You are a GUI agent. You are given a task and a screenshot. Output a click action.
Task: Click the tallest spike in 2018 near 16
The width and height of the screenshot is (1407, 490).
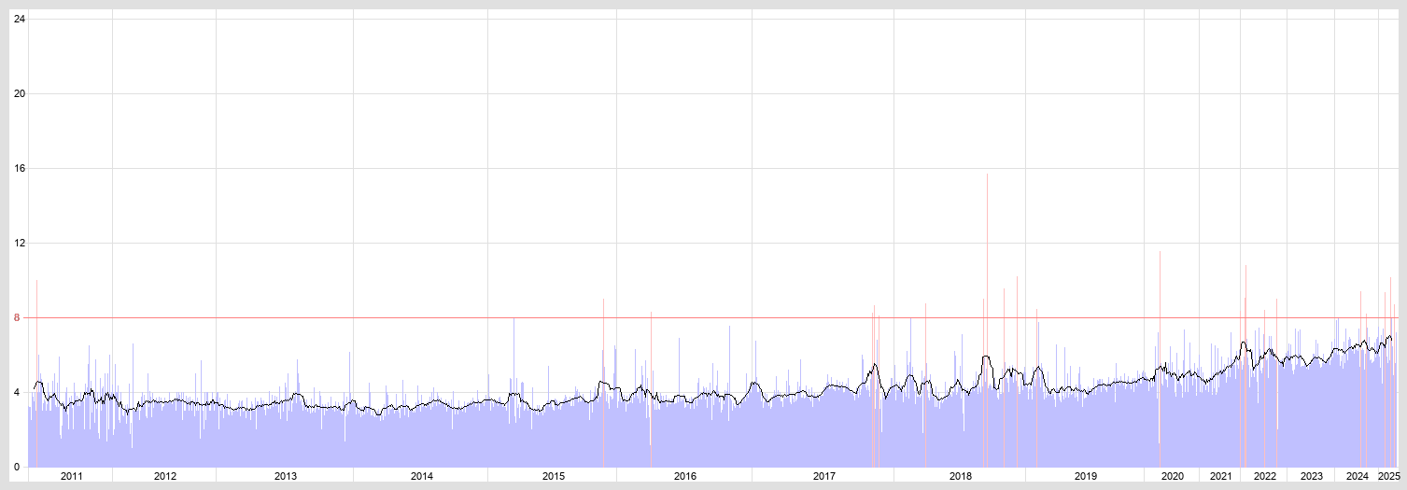[x=987, y=320]
